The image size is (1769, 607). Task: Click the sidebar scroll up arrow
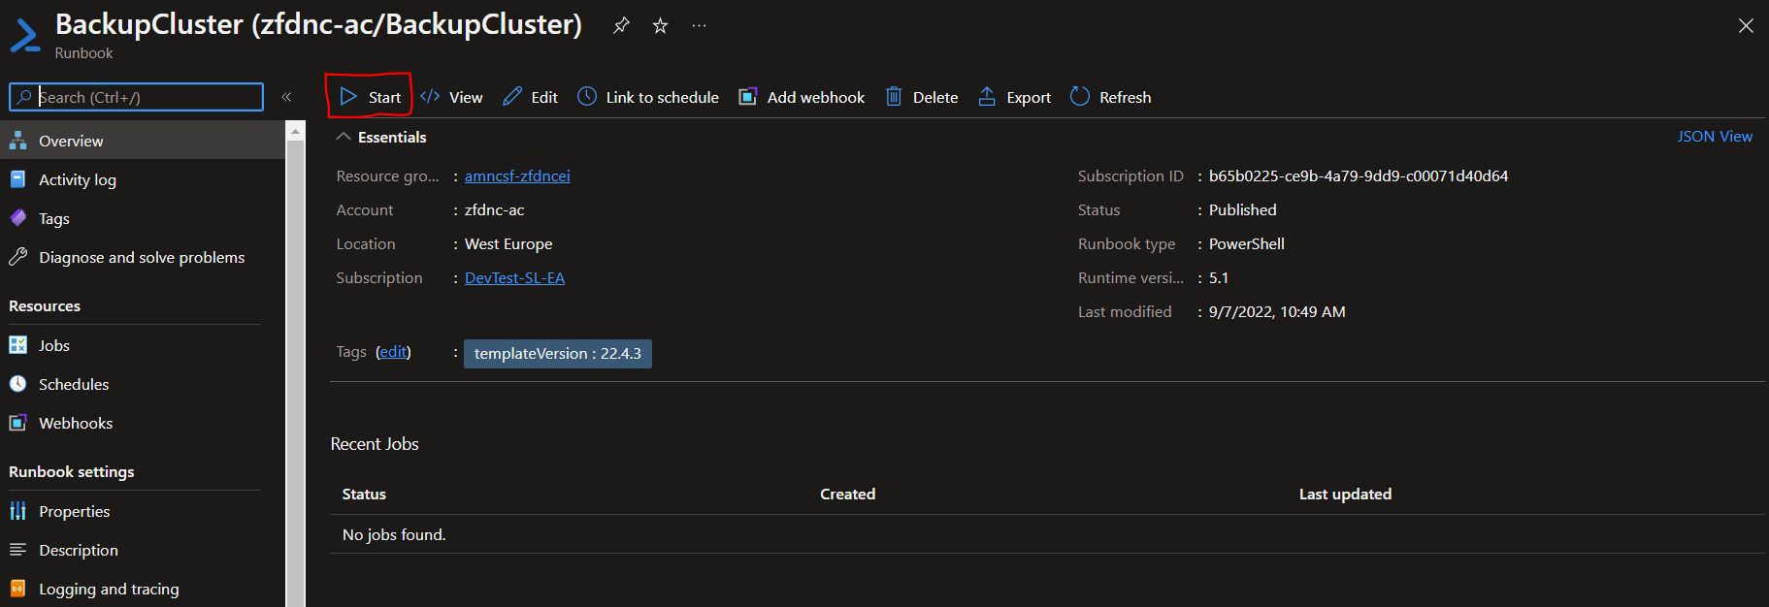[x=296, y=131]
